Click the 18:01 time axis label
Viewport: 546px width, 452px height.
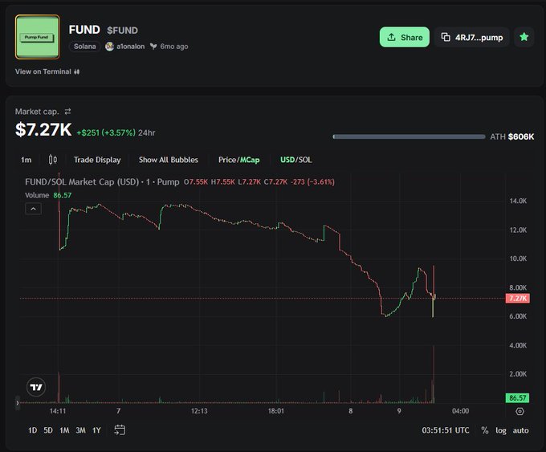[275, 411]
